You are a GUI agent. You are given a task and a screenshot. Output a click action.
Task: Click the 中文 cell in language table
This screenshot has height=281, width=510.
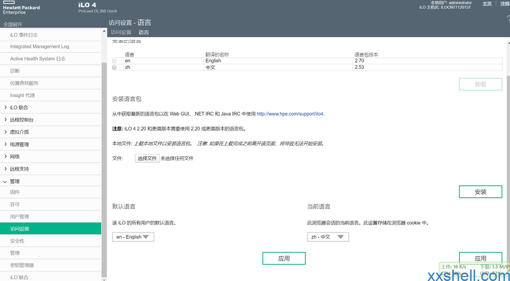pos(278,68)
